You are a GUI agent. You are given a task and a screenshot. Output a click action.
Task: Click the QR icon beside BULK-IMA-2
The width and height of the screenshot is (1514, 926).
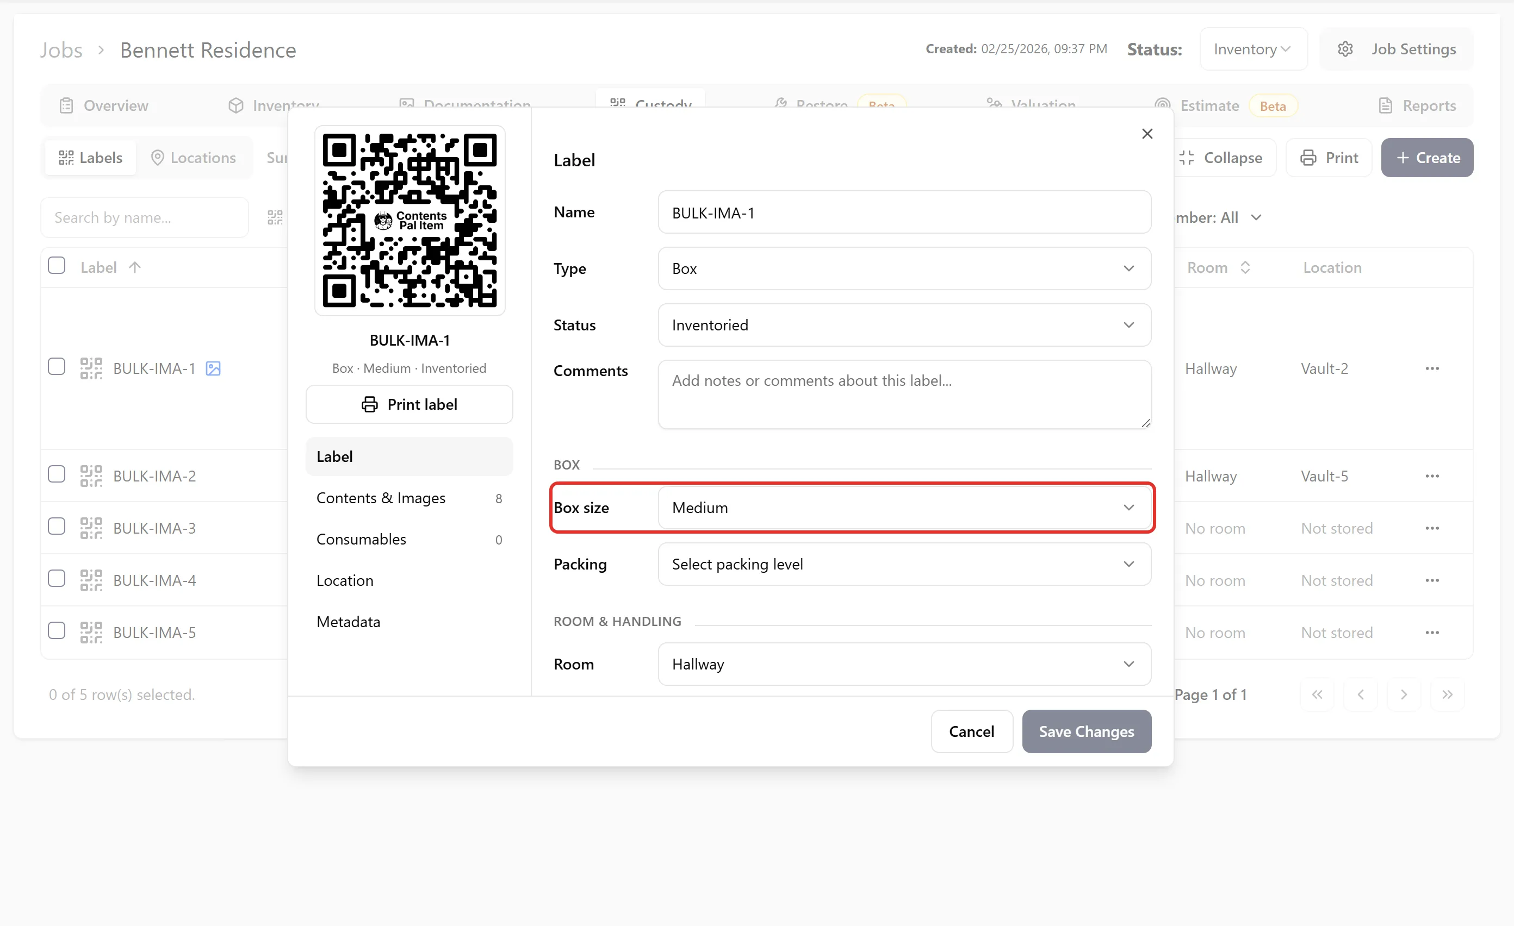[x=91, y=476]
